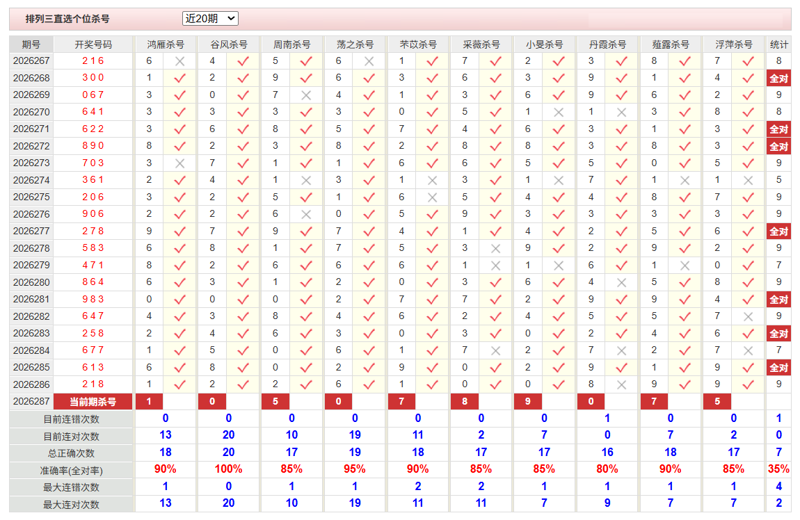Click the X mark for 丹霞杀号 in row 2026286
This screenshot has height=520, width=800.
pos(621,385)
